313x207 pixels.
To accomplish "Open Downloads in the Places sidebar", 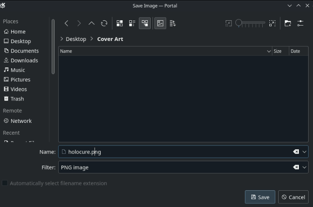I will pyautogui.click(x=24, y=60).
